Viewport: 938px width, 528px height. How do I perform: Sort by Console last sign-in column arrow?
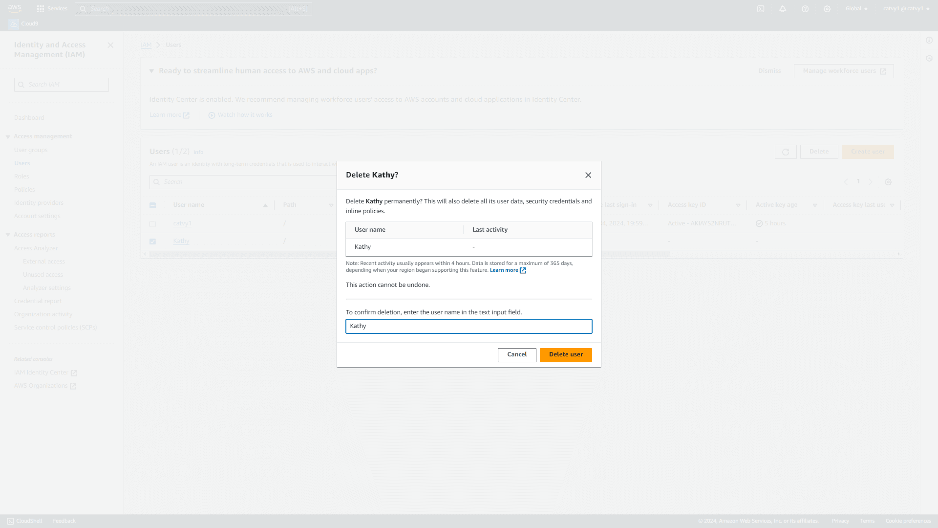coord(650,205)
